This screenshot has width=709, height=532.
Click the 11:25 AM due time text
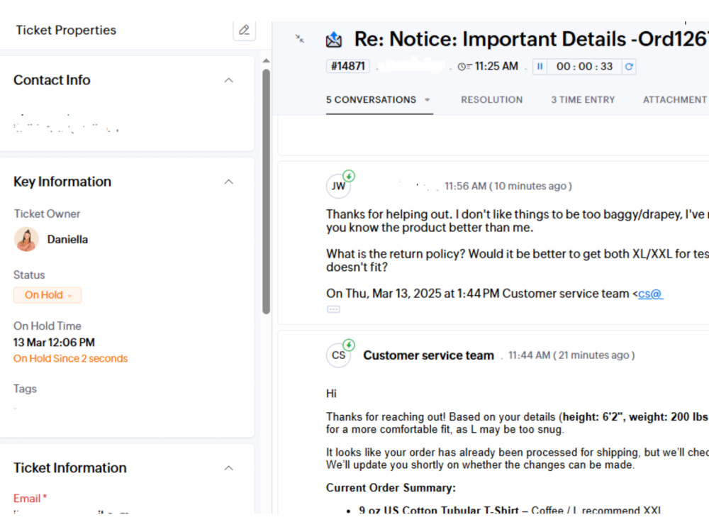[496, 67]
